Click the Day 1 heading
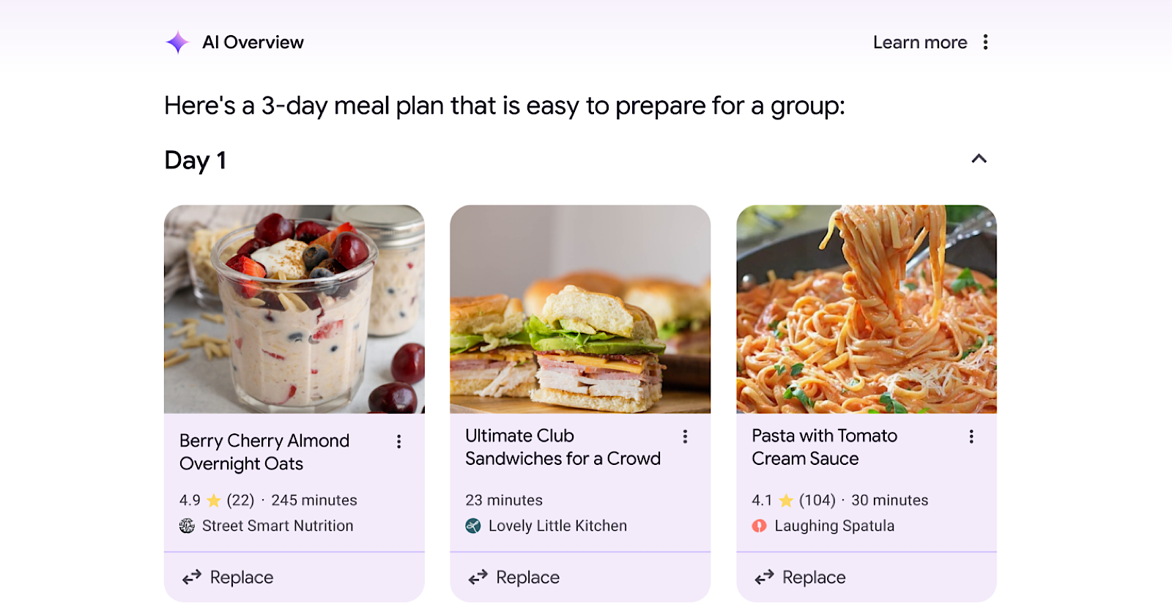Viewport: 1172px width, 615px height. (195, 160)
